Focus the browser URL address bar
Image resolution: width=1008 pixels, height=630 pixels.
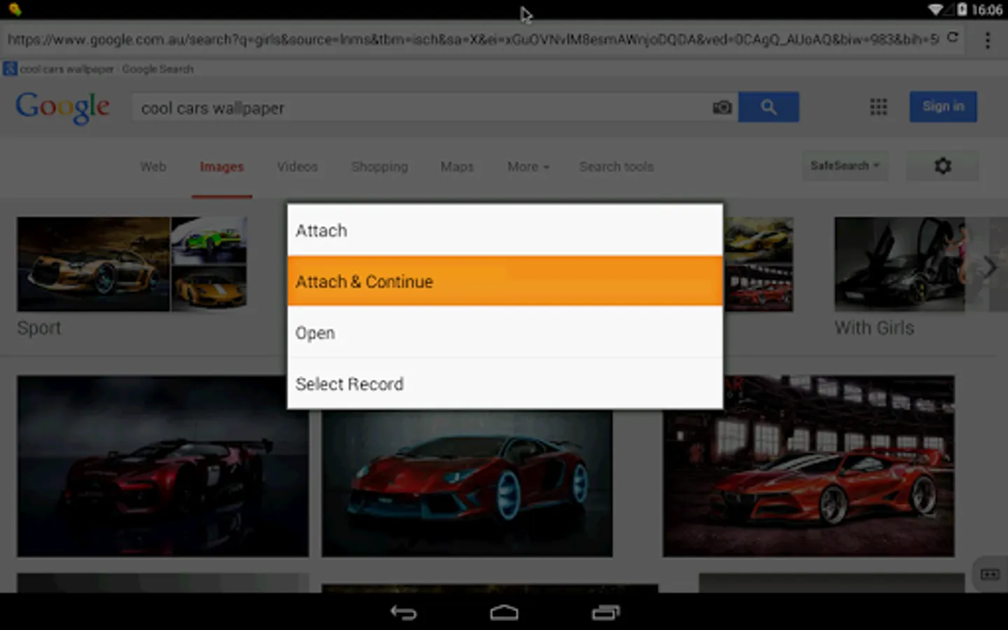click(472, 39)
